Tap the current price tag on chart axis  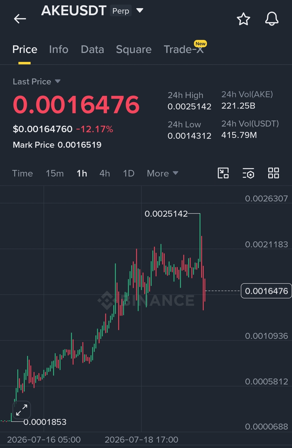tap(266, 291)
